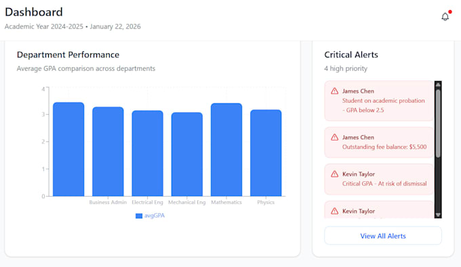Viewport: 461px width, 267px height.
Task: Click the alerts list scrollbar down arrow
Action: (438, 215)
